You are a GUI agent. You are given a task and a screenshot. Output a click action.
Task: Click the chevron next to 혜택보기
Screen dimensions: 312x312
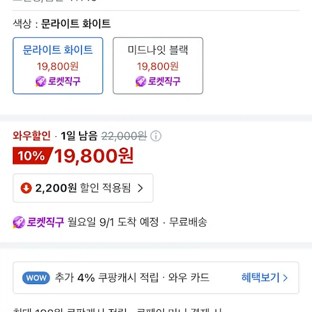click(285, 278)
